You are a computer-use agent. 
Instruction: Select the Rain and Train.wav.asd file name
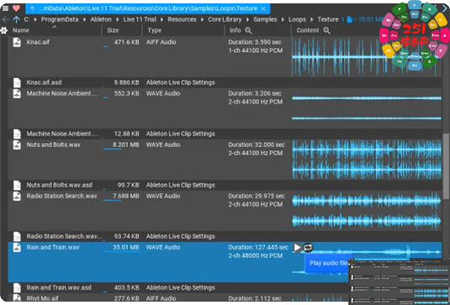[59, 288]
